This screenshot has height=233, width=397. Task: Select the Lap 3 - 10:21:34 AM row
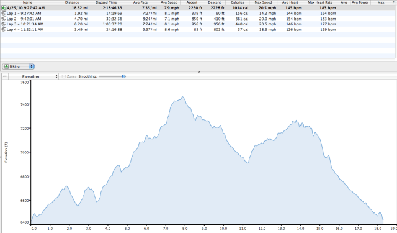point(197,24)
